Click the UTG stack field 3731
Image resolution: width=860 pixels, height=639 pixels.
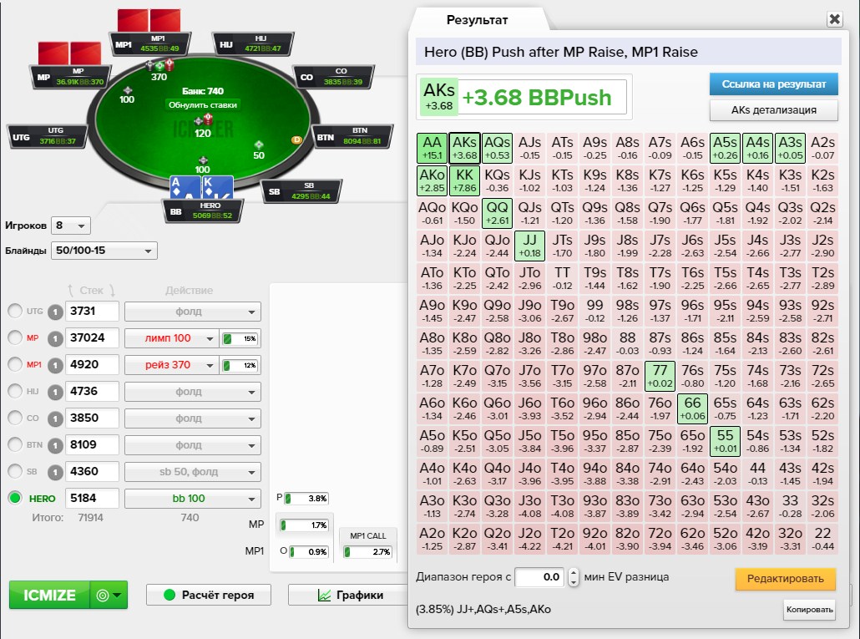click(x=92, y=311)
